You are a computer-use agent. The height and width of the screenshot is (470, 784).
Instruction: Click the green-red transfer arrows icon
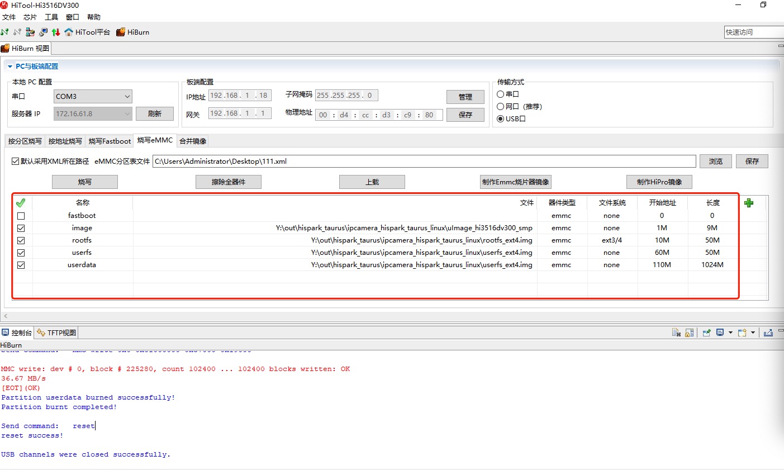tap(56, 32)
